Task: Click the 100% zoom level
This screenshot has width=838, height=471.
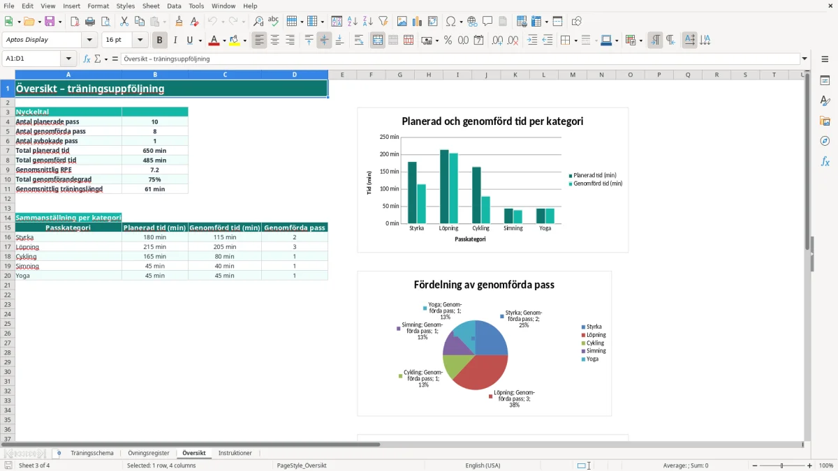Action: 826,465
